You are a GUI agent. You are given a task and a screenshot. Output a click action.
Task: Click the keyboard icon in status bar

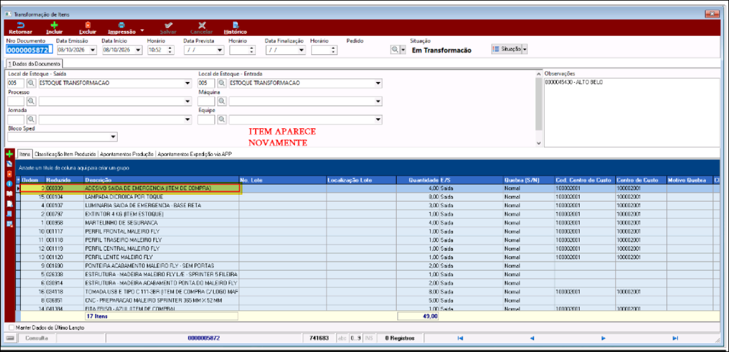coord(9,338)
